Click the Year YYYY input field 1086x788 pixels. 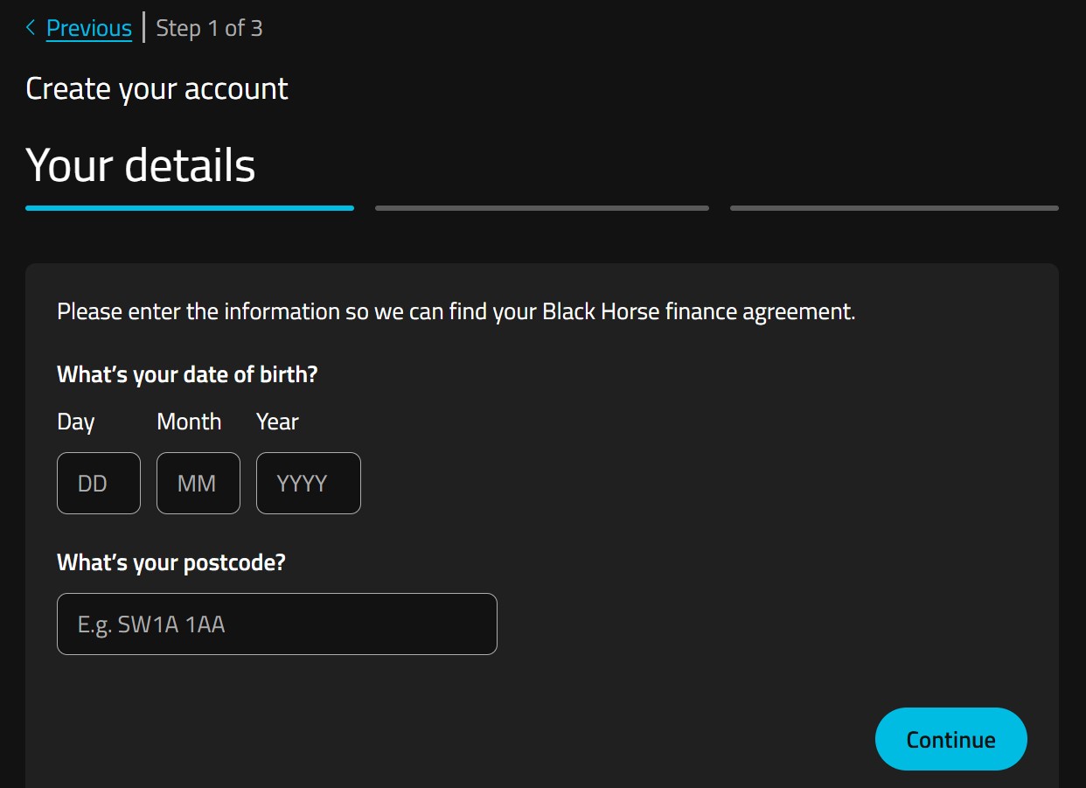[309, 483]
